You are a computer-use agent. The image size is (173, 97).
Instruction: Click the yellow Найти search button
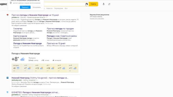[93, 4]
